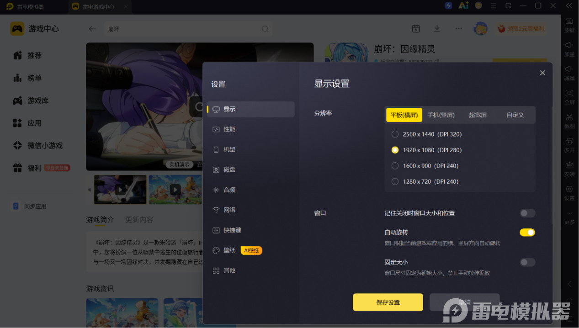Open 壁纸 section in settings list
579x328 pixels.
click(250, 250)
